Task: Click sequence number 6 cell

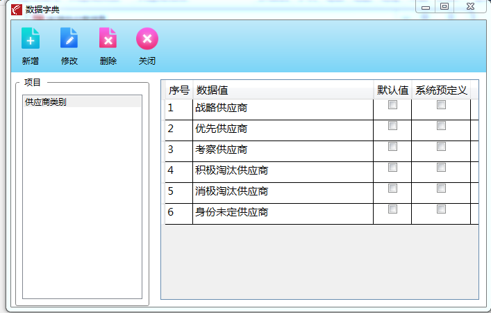Action: point(178,214)
